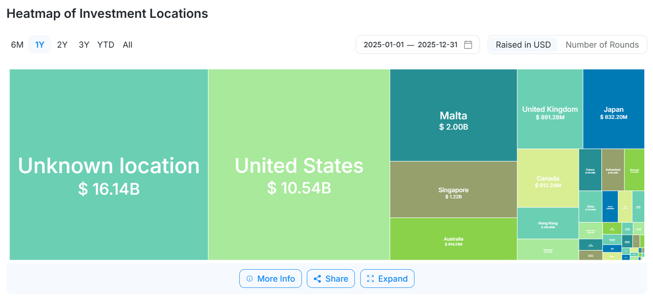The image size is (653, 304).
Task: Select the 6M time range
Action: (17, 45)
